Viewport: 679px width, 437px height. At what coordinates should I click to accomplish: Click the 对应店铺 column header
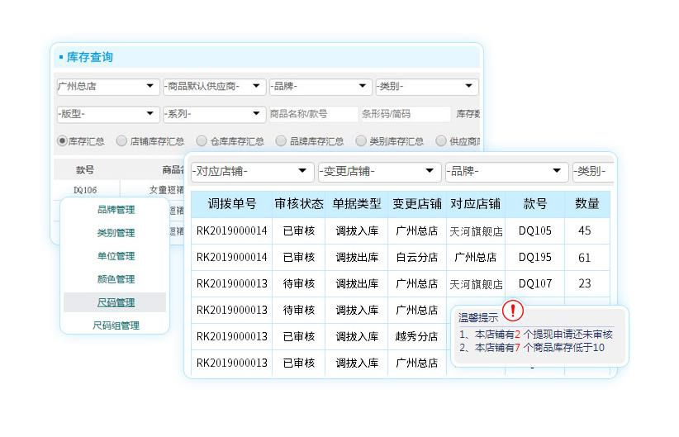(x=476, y=204)
